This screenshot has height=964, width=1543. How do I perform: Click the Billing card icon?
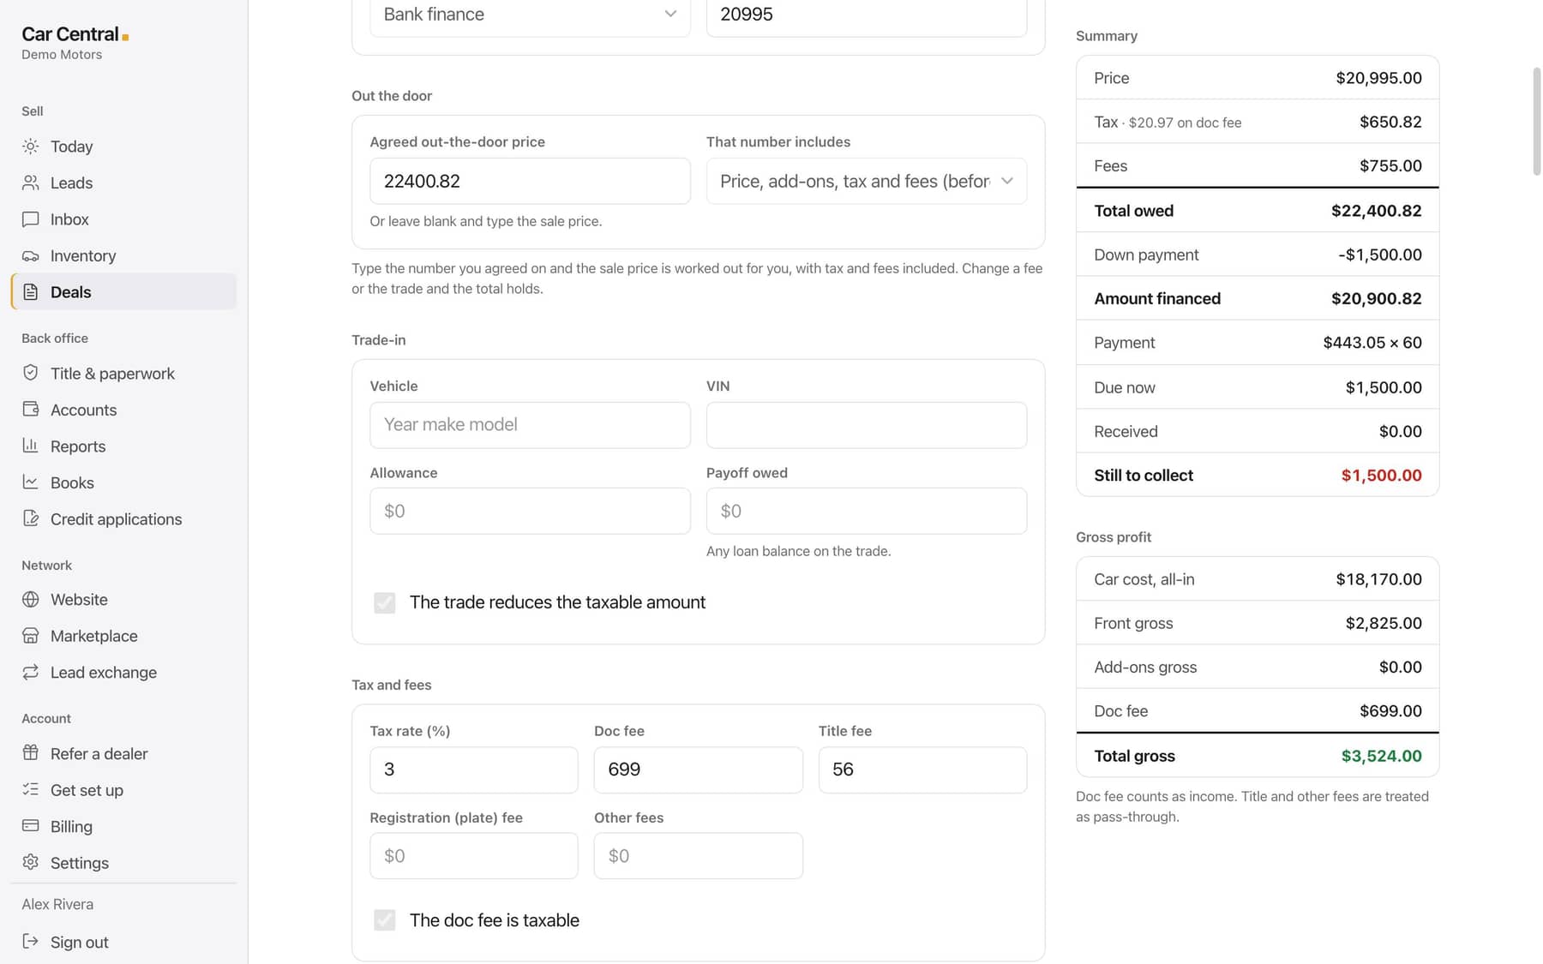pos(31,826)
